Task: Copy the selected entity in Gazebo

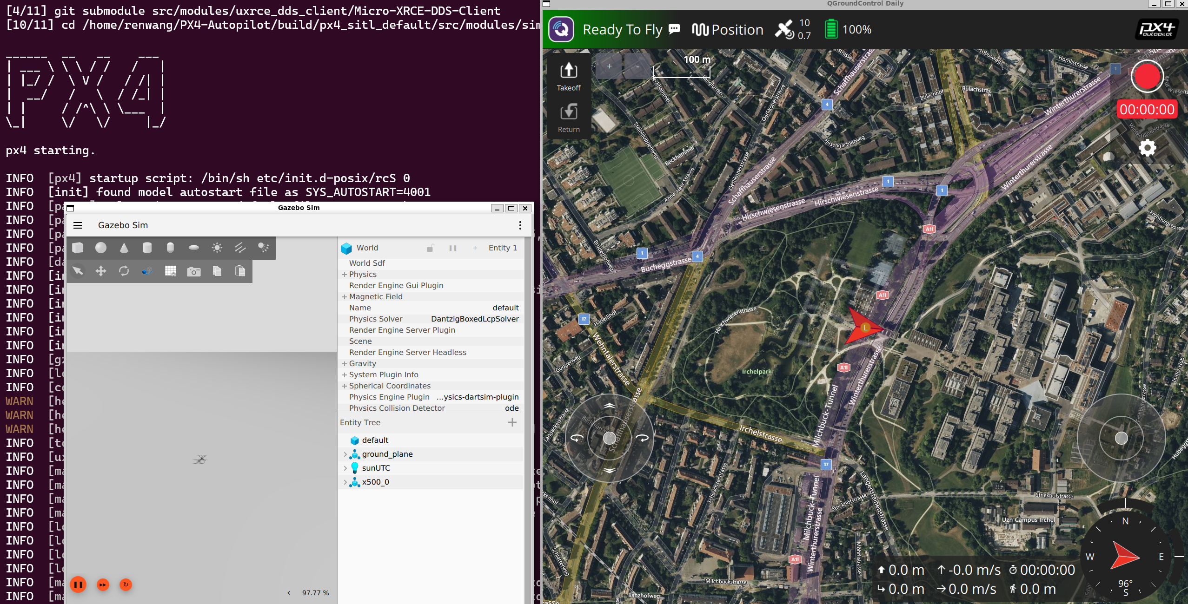Action: [x=217, y=271]
